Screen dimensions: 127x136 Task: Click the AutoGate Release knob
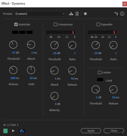click(x=13, y=70)
